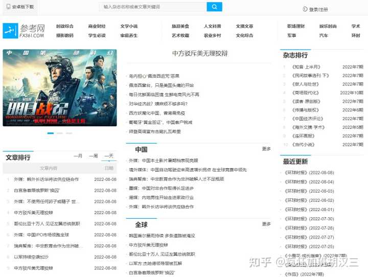Open 《环球时报》(2022-08-04) in recent updates
Screen dimensions: 368x277
[309, 182]
